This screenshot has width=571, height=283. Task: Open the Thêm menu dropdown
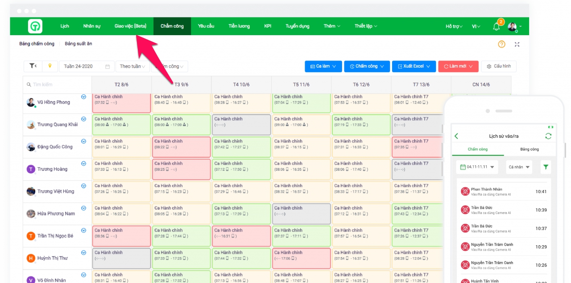tap(332, 26)
